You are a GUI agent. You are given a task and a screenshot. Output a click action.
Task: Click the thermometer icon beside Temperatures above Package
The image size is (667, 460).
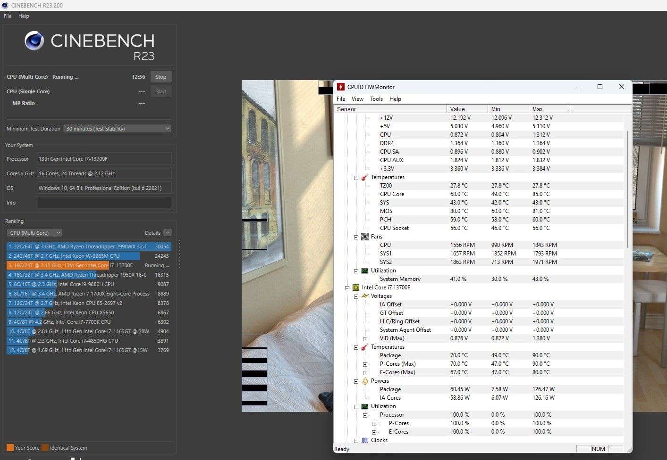pos(364,347)
